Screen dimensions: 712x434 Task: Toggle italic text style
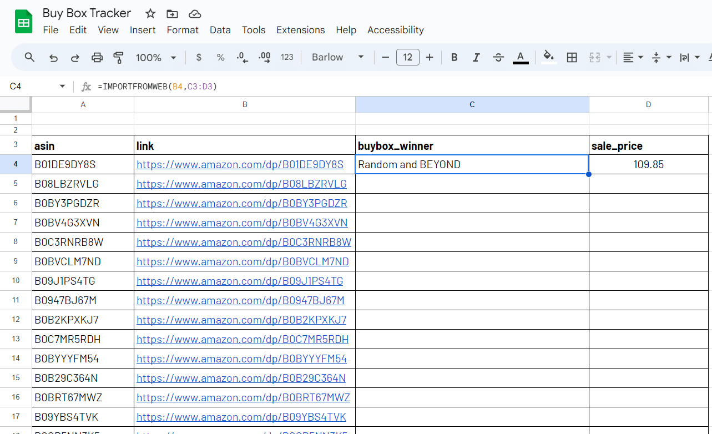coord(476,57)
